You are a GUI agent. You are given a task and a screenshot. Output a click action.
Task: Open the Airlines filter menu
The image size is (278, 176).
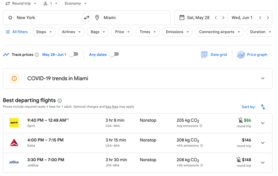point(71,32)
